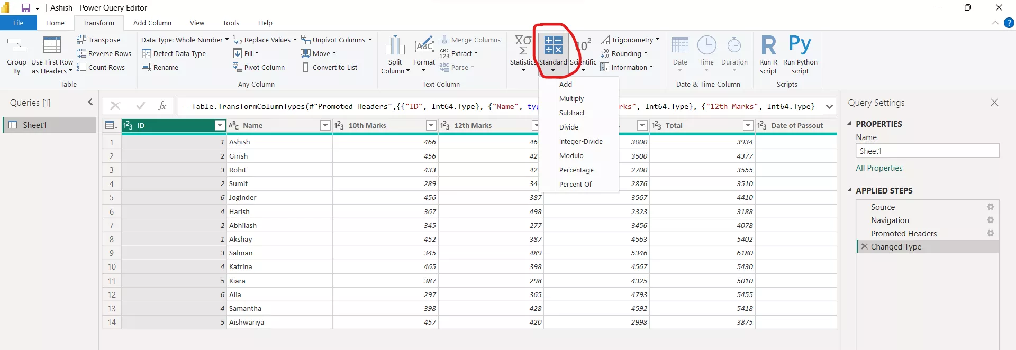Open the Statistics tool
Viewport: 1016px width, 350px height.
point(523,53)
